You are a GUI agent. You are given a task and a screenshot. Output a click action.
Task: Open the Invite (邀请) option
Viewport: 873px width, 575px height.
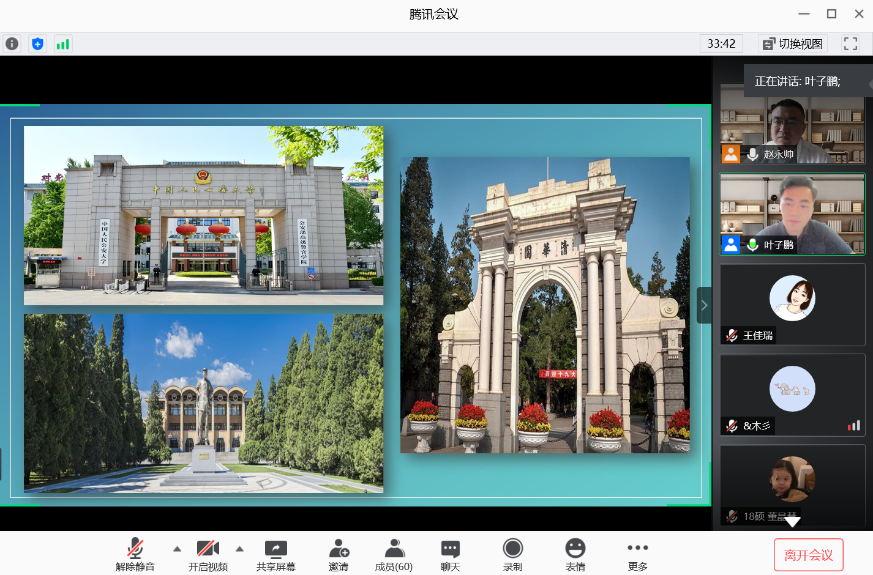click(x=339, y=555)
